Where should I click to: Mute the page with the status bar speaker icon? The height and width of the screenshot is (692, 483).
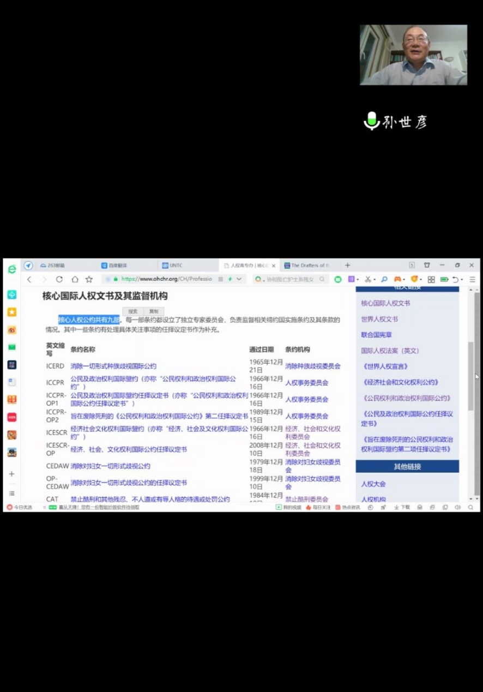(457, 507)
